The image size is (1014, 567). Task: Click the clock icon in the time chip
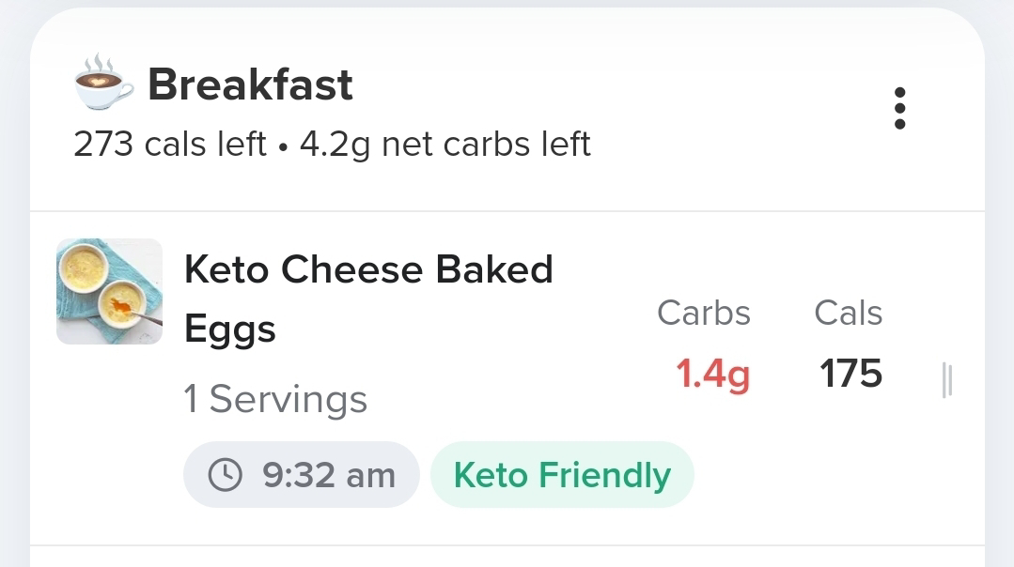pyautogui.click(x=225, y=475)
